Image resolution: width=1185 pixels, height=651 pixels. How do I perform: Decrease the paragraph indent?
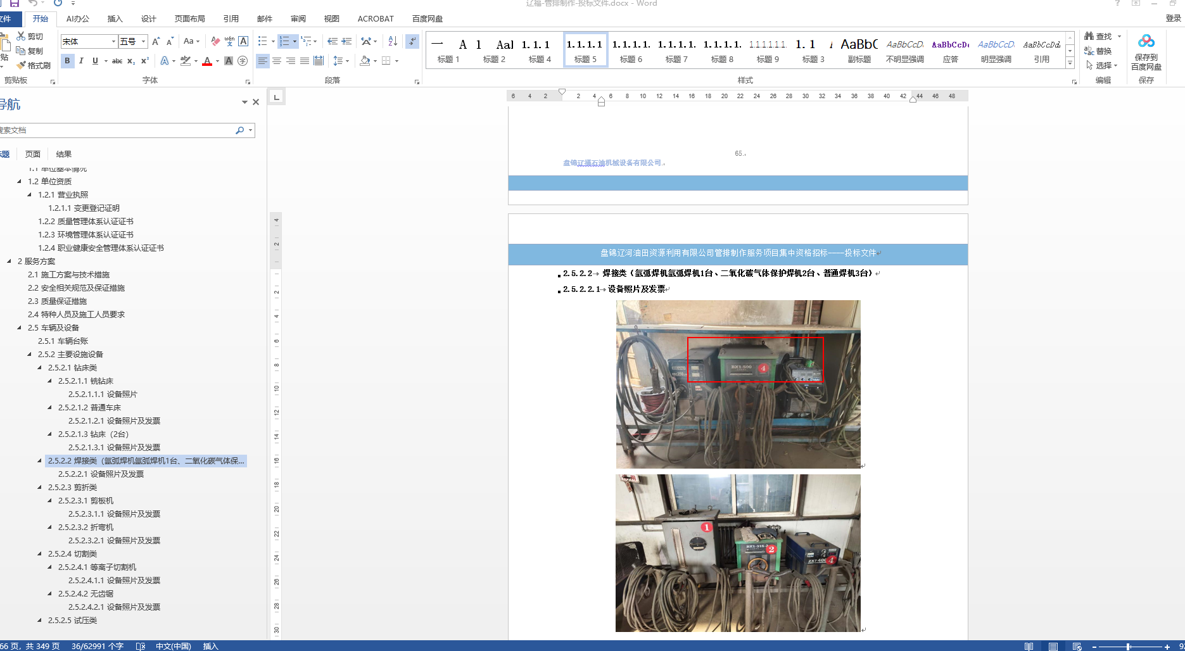point(333,42)
